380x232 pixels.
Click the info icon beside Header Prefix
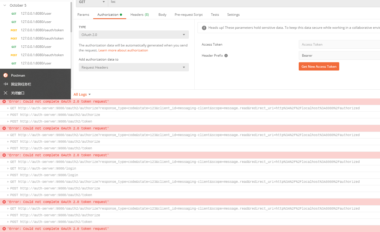coord(226,56)
